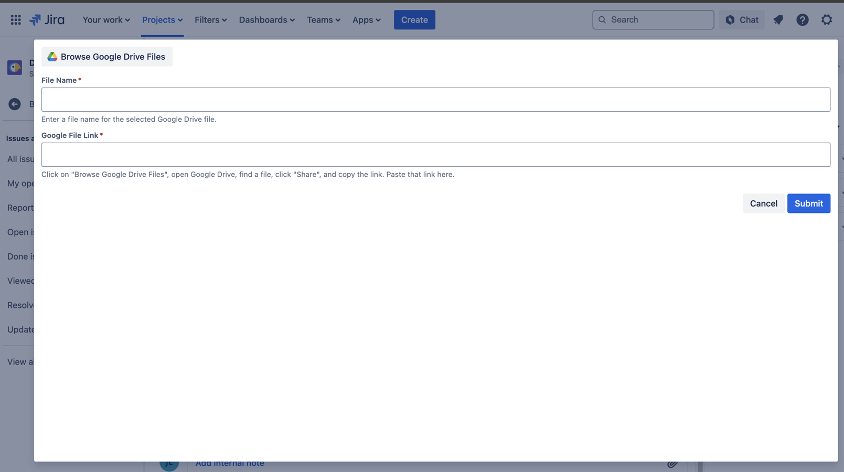Open the Teams menu
Image resolution: width=844 pixels, height=472 pixels.
tap(323, 19)
